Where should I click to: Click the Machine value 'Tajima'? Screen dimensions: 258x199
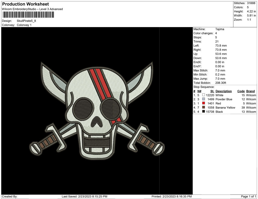[220, 29]
